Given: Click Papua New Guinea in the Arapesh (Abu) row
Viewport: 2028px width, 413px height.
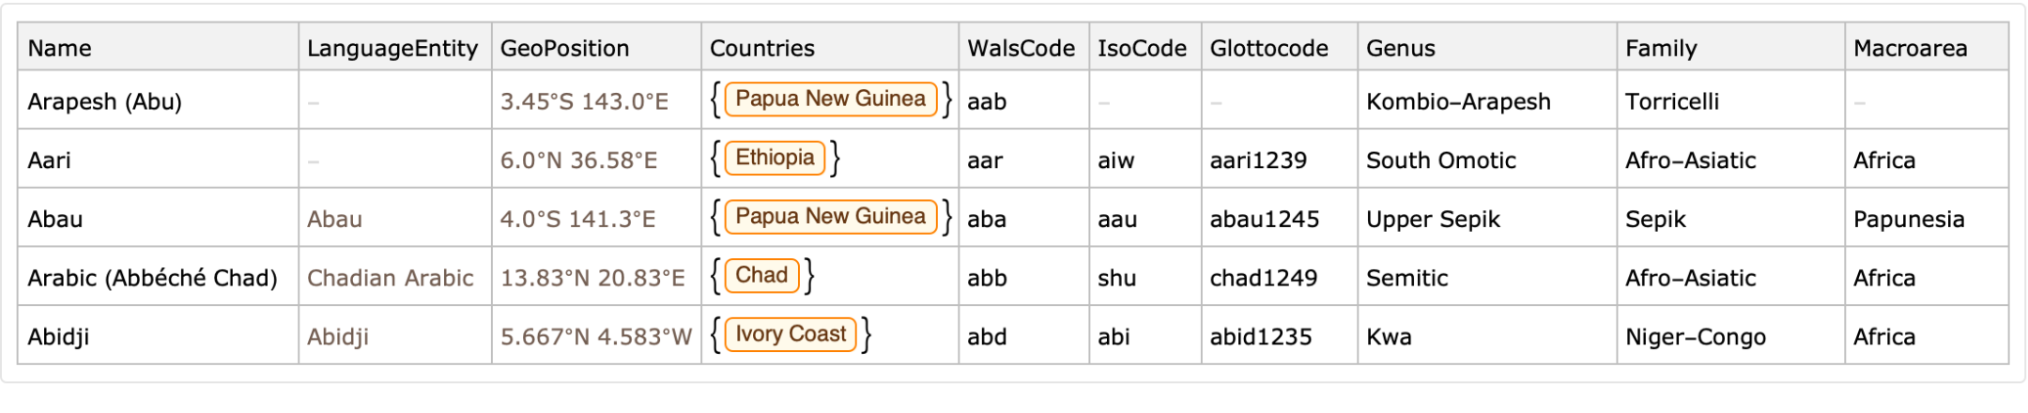Looking at the screenshot, I should (x=830, y=99).
